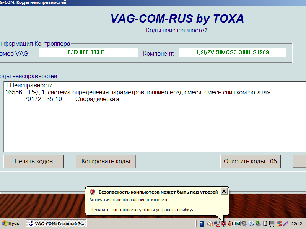
Task: Switch to VAG-COM: Главный Э... taskbar item
Action: 56,223
